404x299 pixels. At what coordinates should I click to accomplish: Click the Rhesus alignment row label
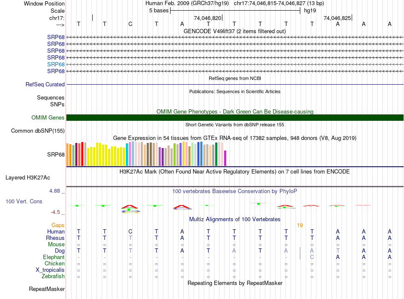(x=55, y=238)
